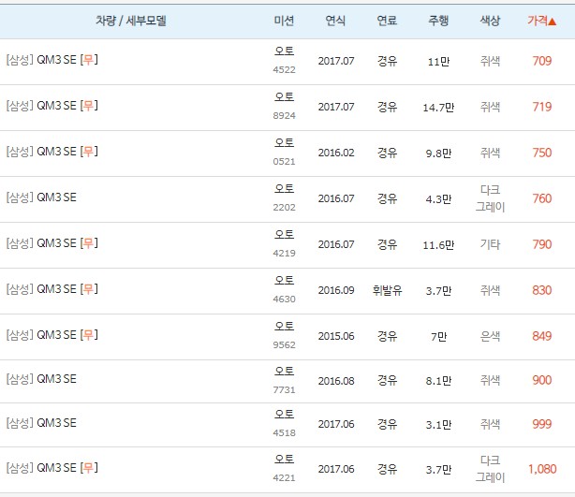Sort by 가격 column header

tap(541, 21)
